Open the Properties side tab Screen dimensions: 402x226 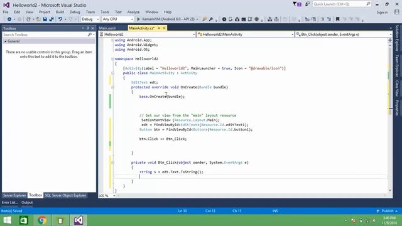click(x=397, y=107)
